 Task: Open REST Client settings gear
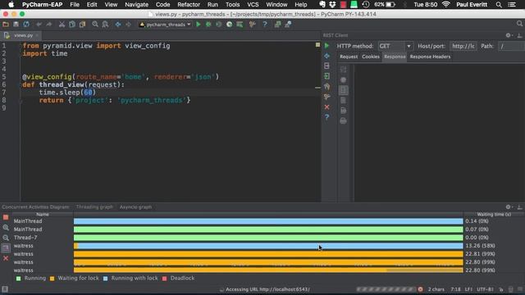(x=509, y=35)
